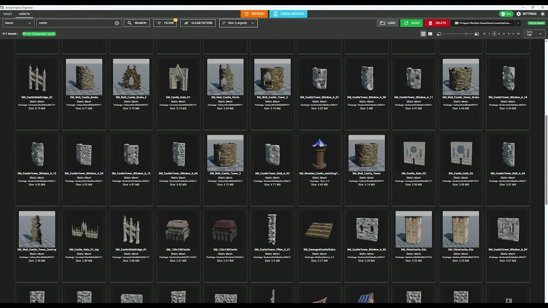Click the SM_CastleTower_Window_A_12 name label

coord(37,174)
